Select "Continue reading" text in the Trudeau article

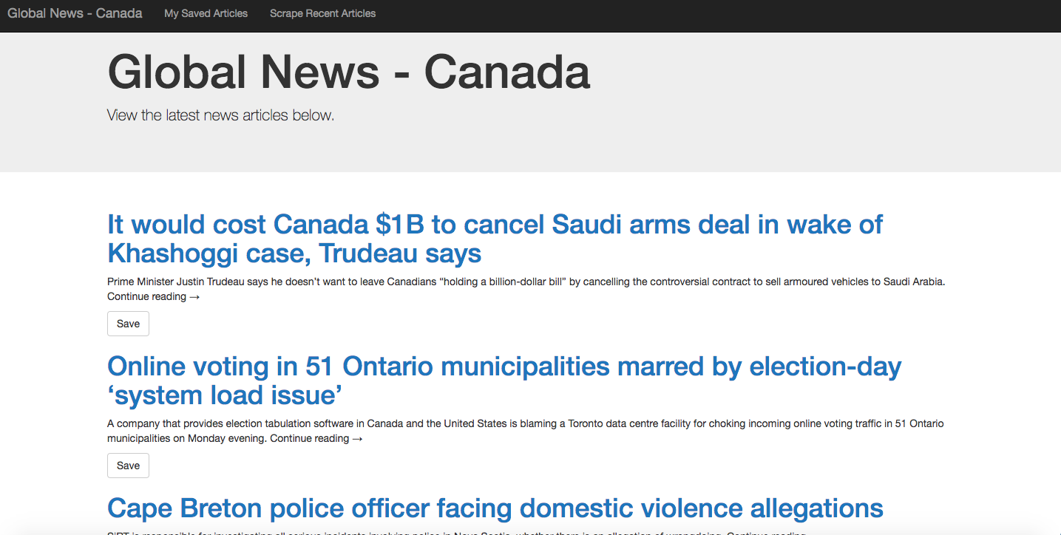point(146,297)
